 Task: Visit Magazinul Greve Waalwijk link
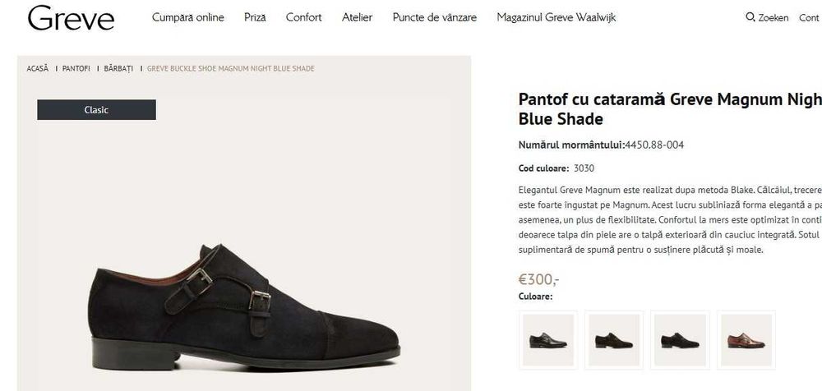[x=556, y=17]
